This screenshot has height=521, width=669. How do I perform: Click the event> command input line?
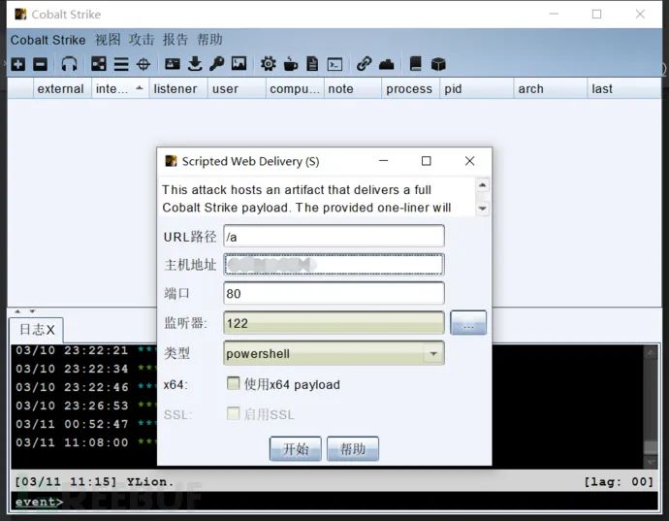tap(334, 502)
